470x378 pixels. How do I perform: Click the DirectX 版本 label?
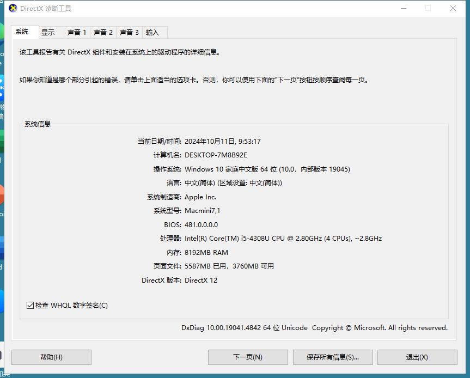click(162, 281)
